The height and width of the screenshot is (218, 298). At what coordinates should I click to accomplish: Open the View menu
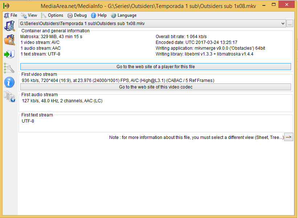pyautogui.click(x=29, y=15)
